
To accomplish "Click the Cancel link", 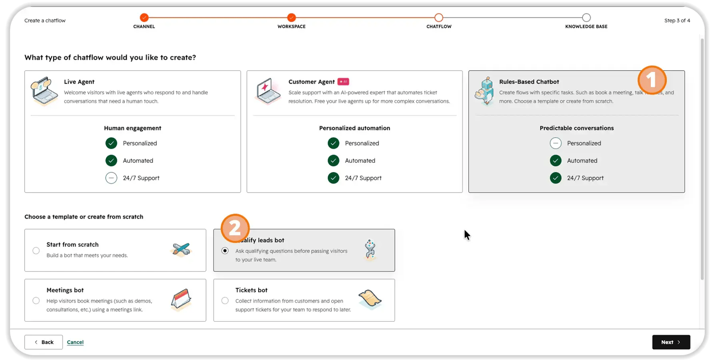I will [75, 342].
